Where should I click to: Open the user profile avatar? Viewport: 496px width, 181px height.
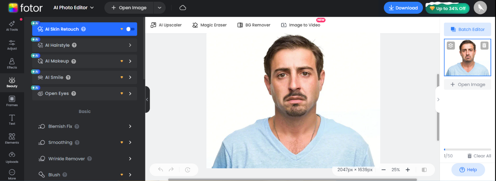click(480, 8)
